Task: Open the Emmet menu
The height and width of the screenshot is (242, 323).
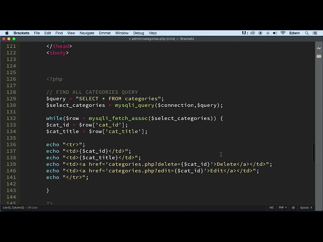Action: tap(104, 33)
